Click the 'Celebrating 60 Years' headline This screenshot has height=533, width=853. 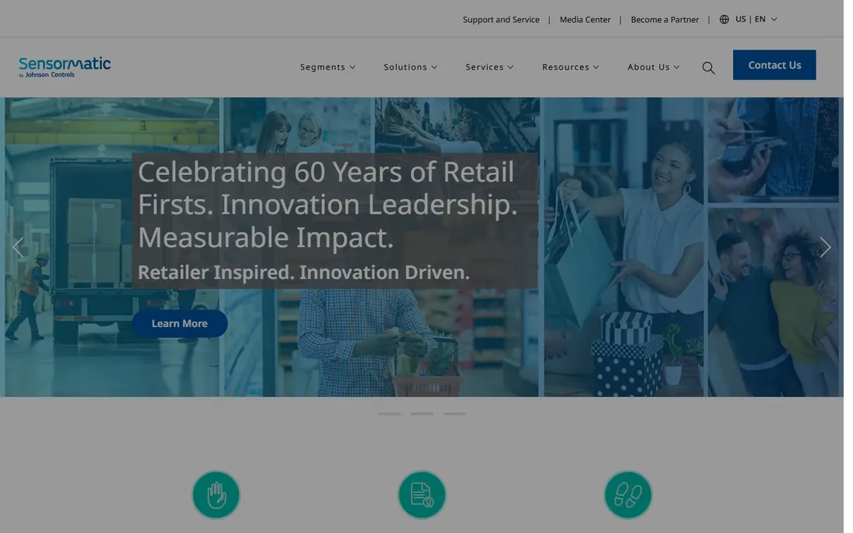pos(327,205)
